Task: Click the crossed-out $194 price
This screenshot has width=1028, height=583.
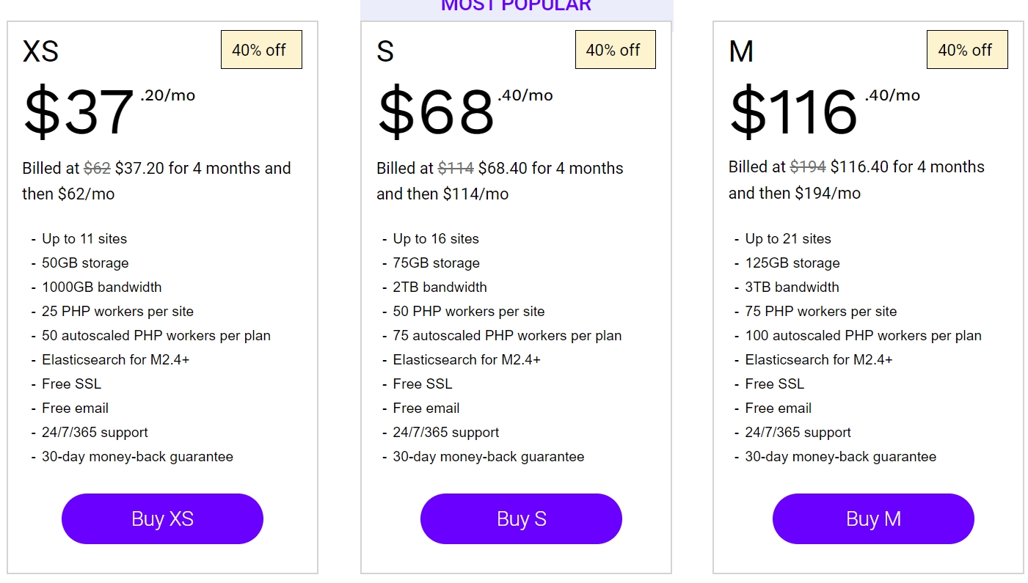Action: point(808,166)
